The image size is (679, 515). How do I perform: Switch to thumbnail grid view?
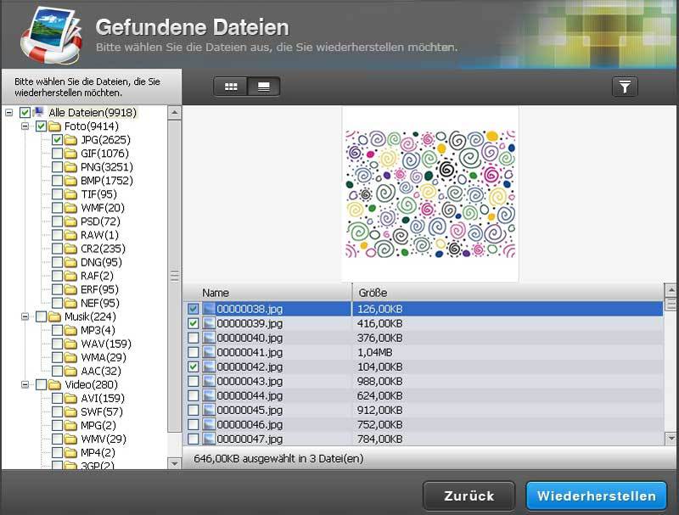coord(230,87)
